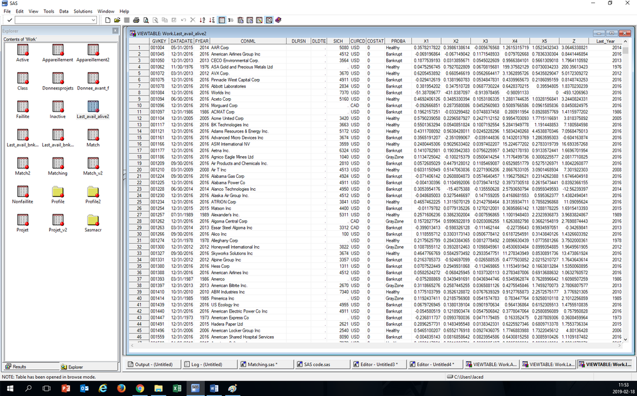This screenshot has width=637, height=396.
Task: Click the New document toolbar icon
Action: (x=108, y=20)
